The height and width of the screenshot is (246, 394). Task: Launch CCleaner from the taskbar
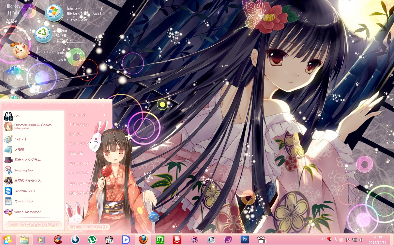[58, 240]
